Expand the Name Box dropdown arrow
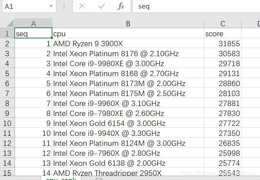The image size is (260, 180). click(51, 6)
